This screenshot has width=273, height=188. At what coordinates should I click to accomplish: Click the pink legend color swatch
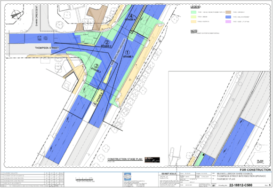[x=228, y=22]
